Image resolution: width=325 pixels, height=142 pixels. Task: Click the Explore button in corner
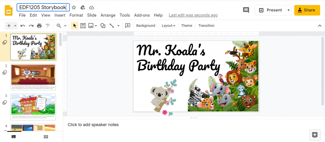tap(315, 135)
